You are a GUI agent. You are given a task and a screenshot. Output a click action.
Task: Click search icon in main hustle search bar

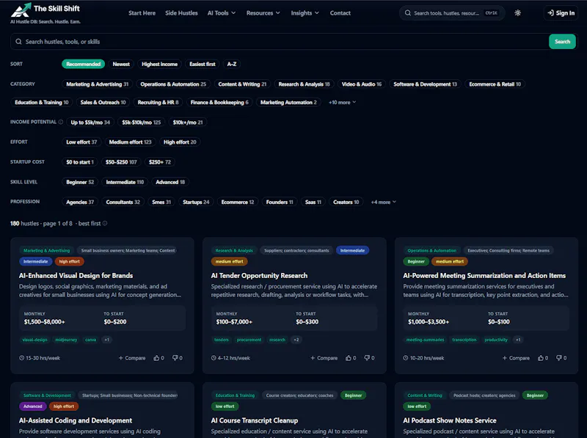click(18, 42)
